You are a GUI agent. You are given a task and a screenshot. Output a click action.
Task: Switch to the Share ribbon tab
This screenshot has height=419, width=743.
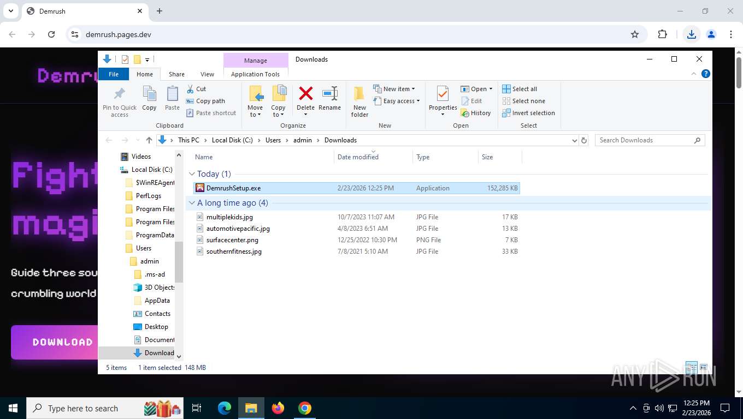point(176,74)
